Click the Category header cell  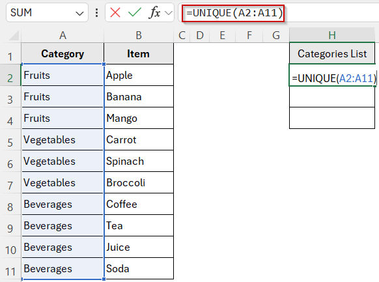click(63, 53)
